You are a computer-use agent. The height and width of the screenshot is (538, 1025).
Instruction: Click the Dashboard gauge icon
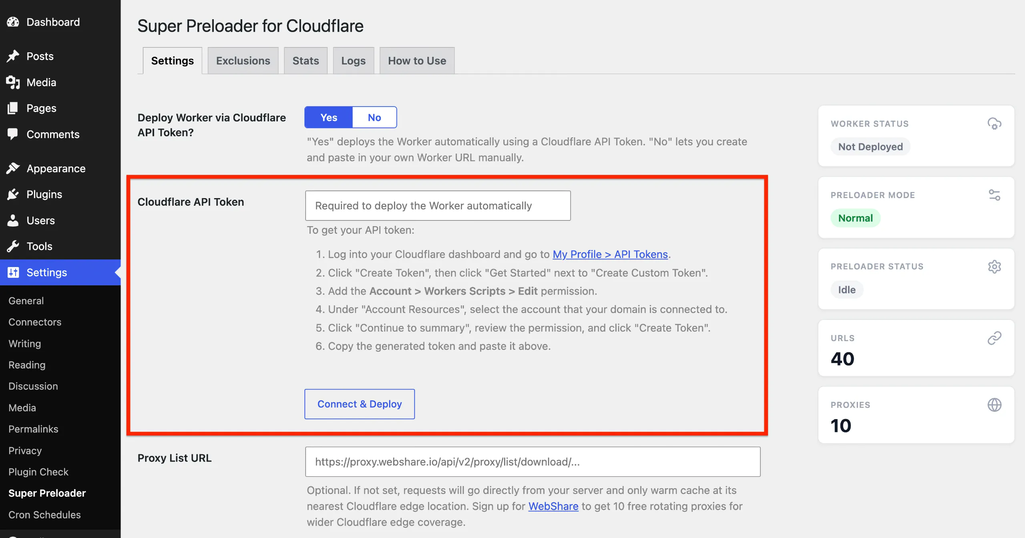[x=13, y=22]
